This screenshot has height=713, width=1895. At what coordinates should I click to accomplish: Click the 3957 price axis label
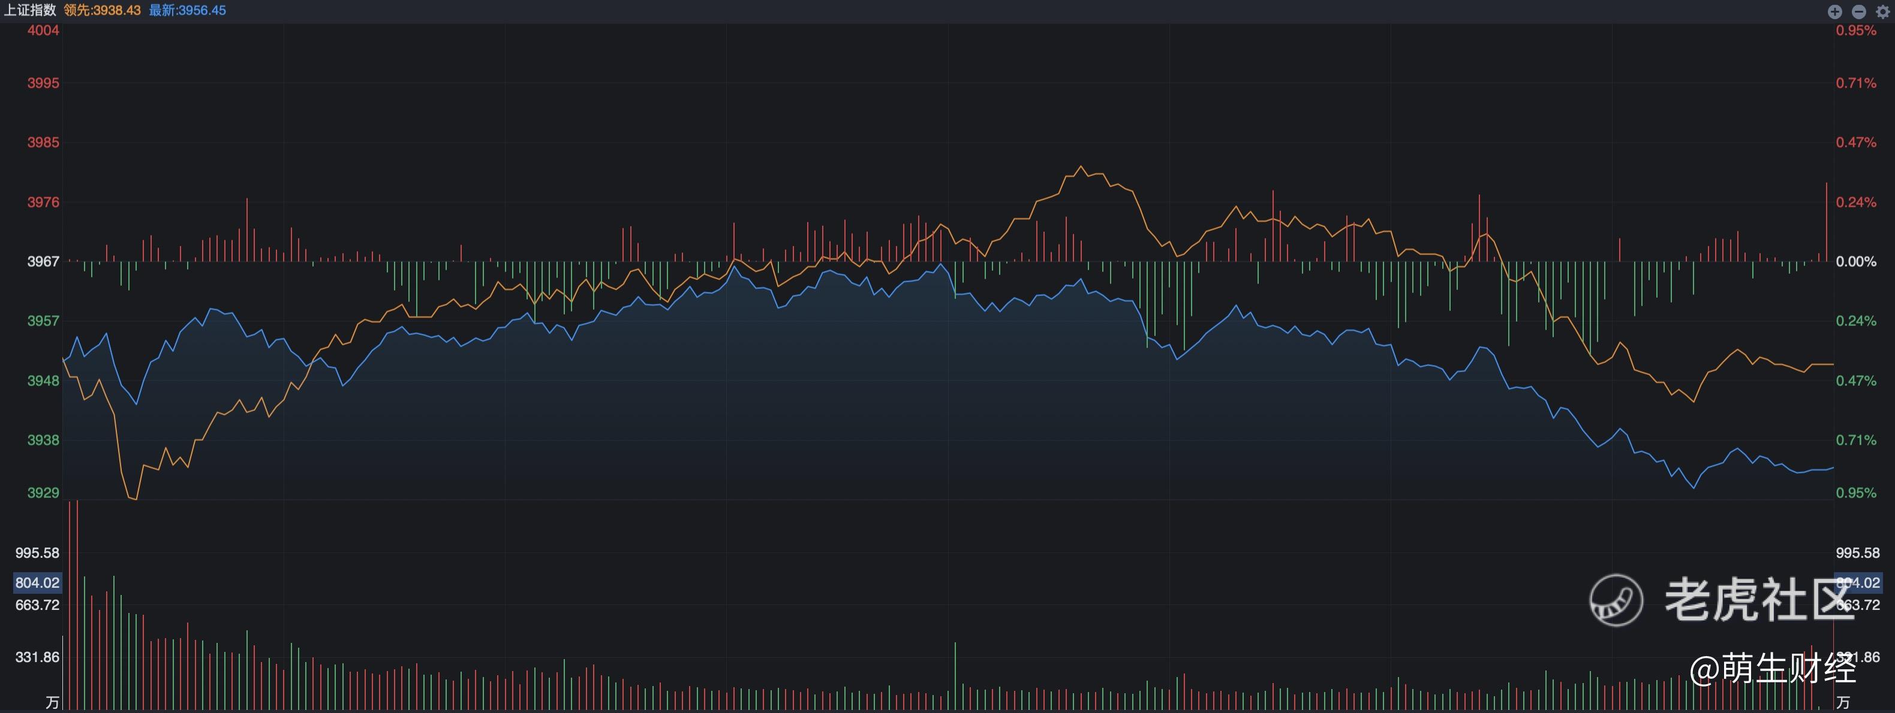(43, 321)
